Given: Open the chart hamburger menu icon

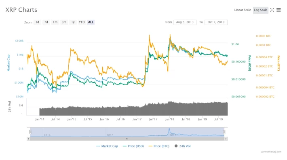Looking at the screenshot, I should [279, 10].
